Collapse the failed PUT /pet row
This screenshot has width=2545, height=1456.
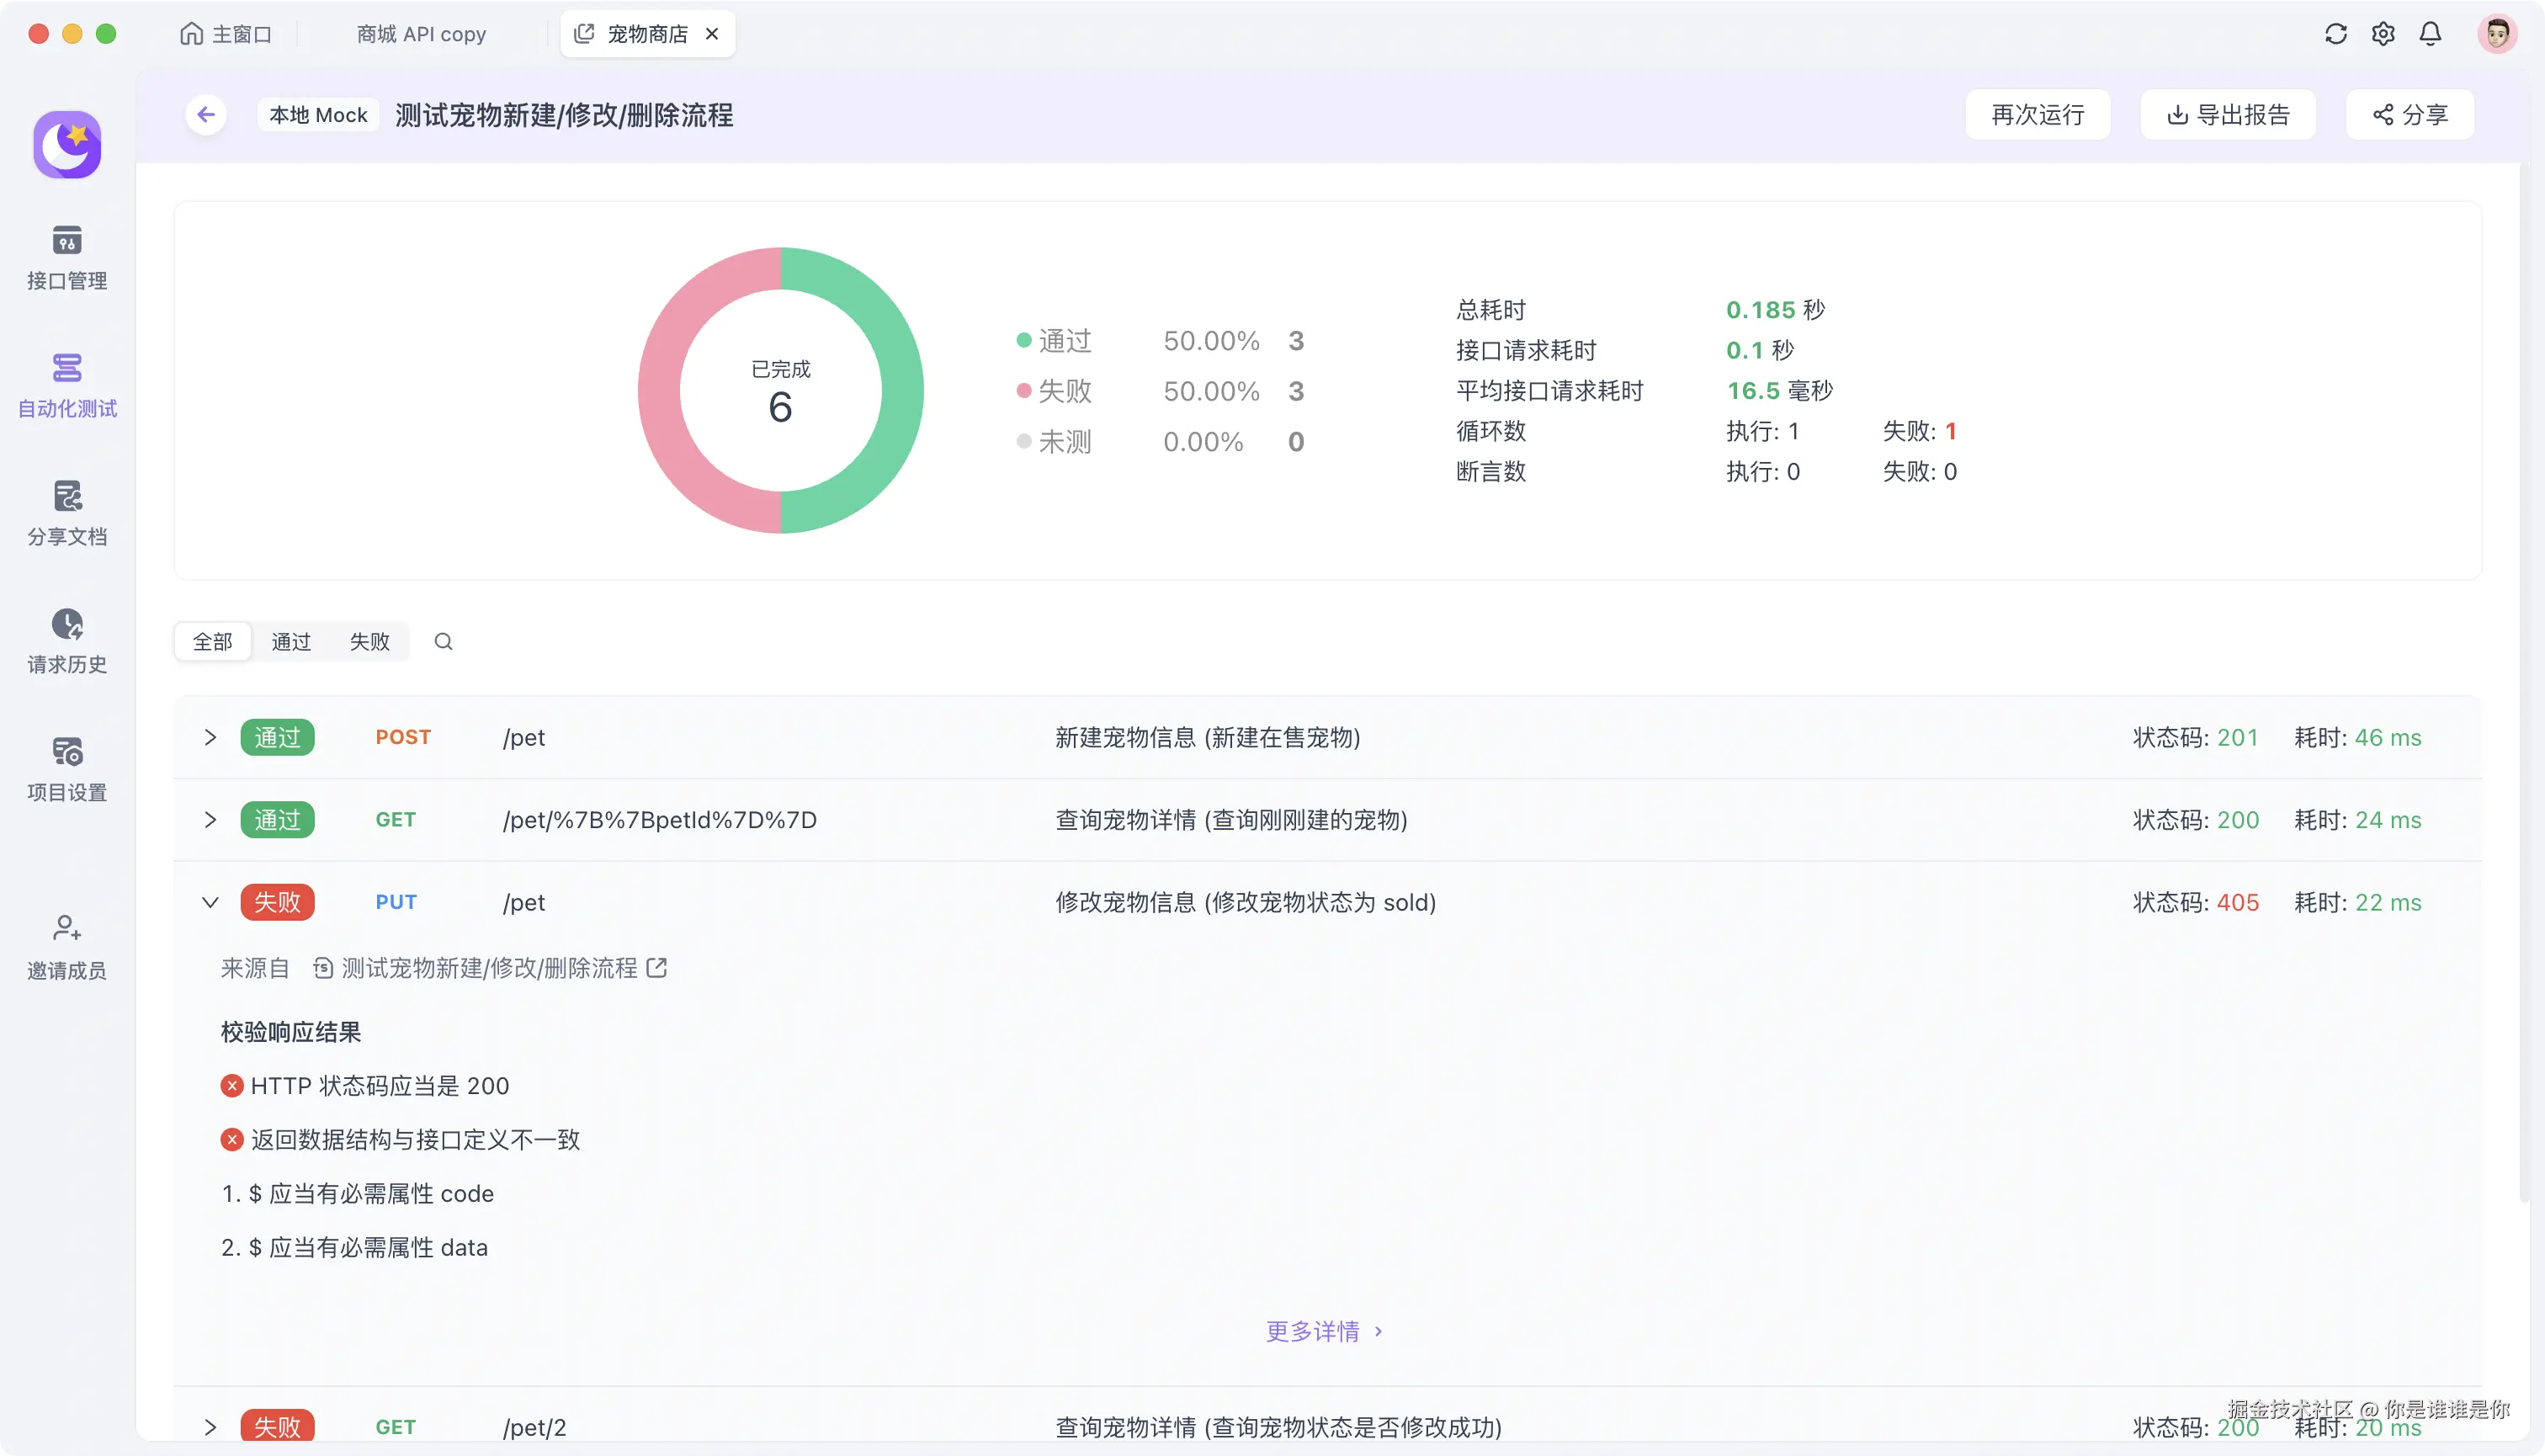[210, 902]
